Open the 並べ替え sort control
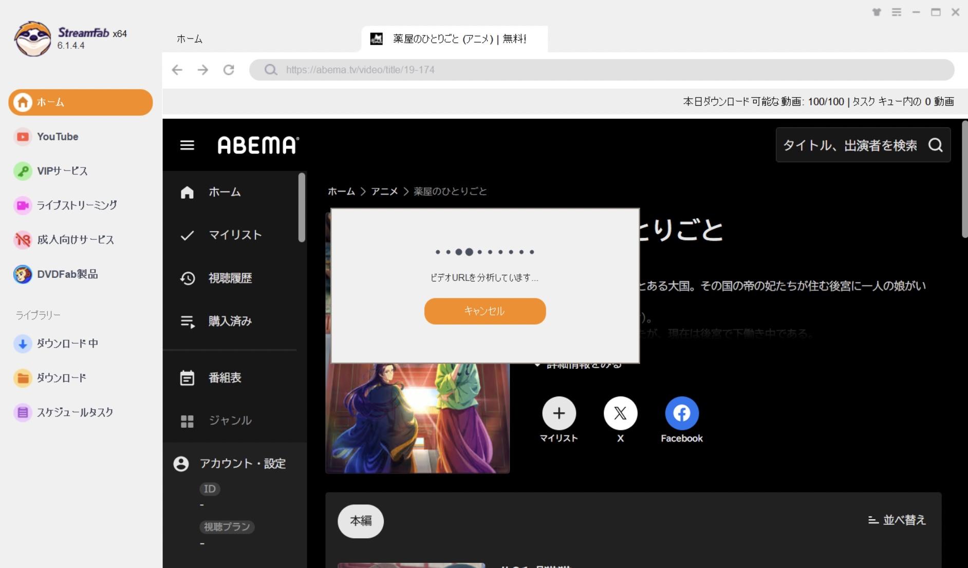The image size is (968, 568). [897, 520]
